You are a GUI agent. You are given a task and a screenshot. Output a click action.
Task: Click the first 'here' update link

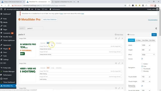coord(61,14)
